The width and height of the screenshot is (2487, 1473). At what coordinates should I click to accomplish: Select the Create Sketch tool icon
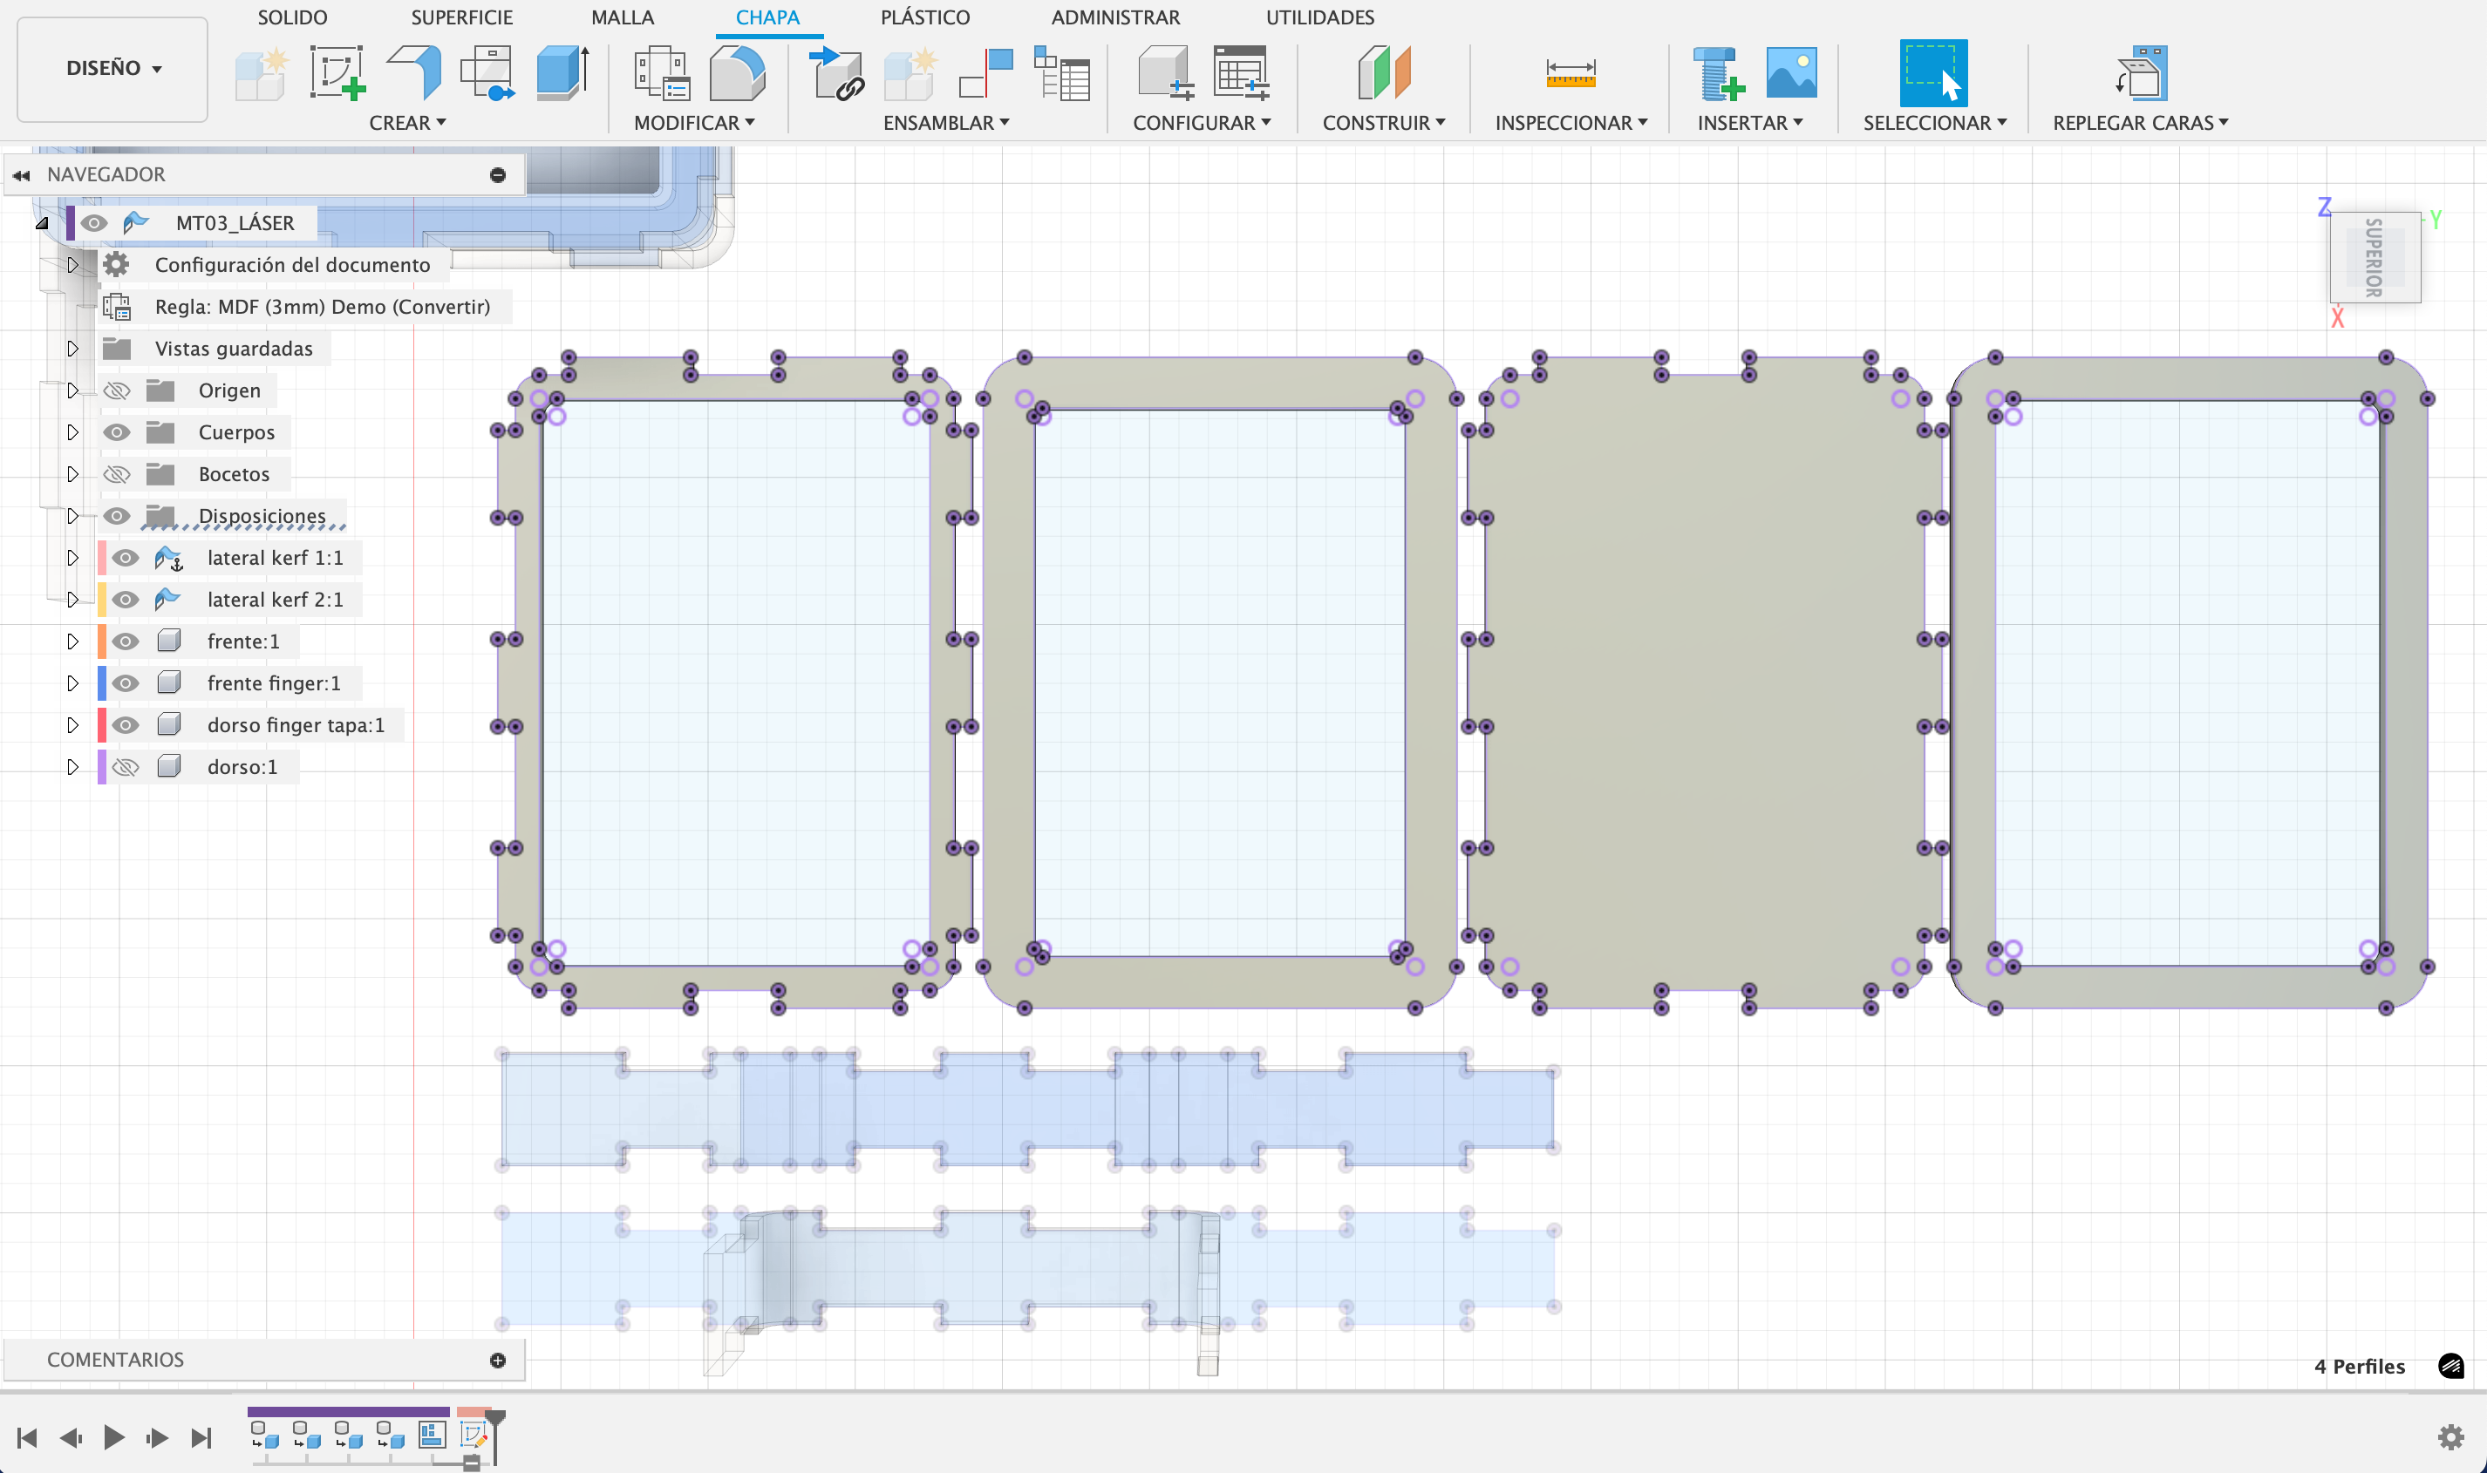point(337,72)
